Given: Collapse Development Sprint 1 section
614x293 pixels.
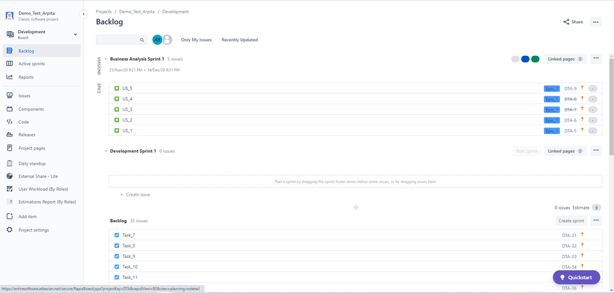Looking at the screenshot, I should (106, 151).
